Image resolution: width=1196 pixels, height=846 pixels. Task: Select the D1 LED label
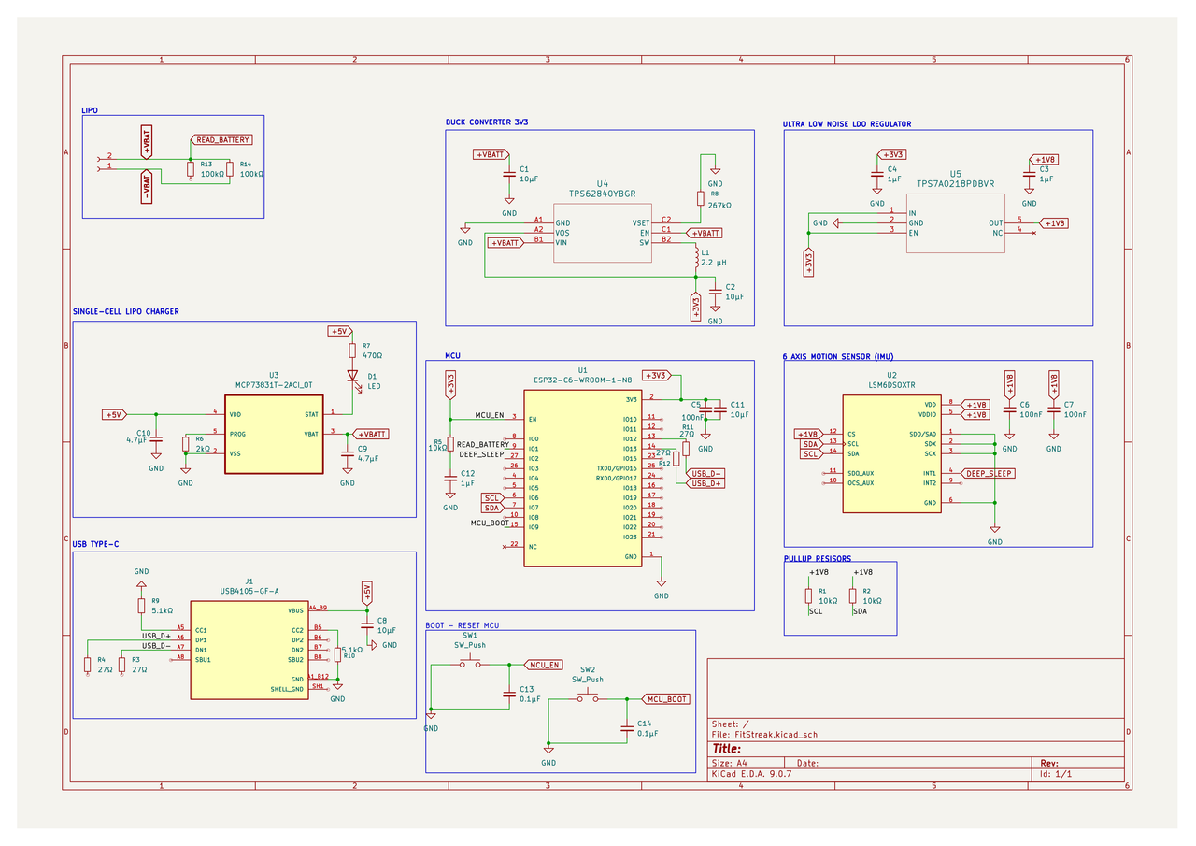click(374, 386)
